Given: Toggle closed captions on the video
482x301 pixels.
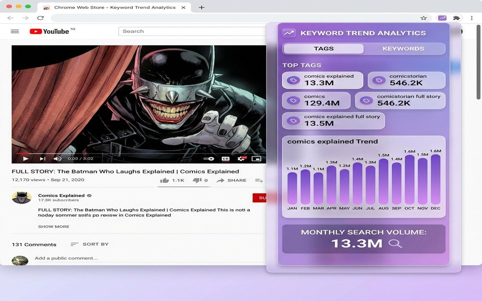Looking at the screenshot, I should pos(226,159).
